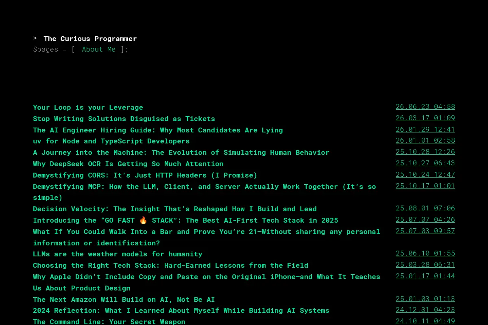The height and width of the screenshot is (325, 488).
Task: Open Decision Velocity post
Action: (175, 209)
